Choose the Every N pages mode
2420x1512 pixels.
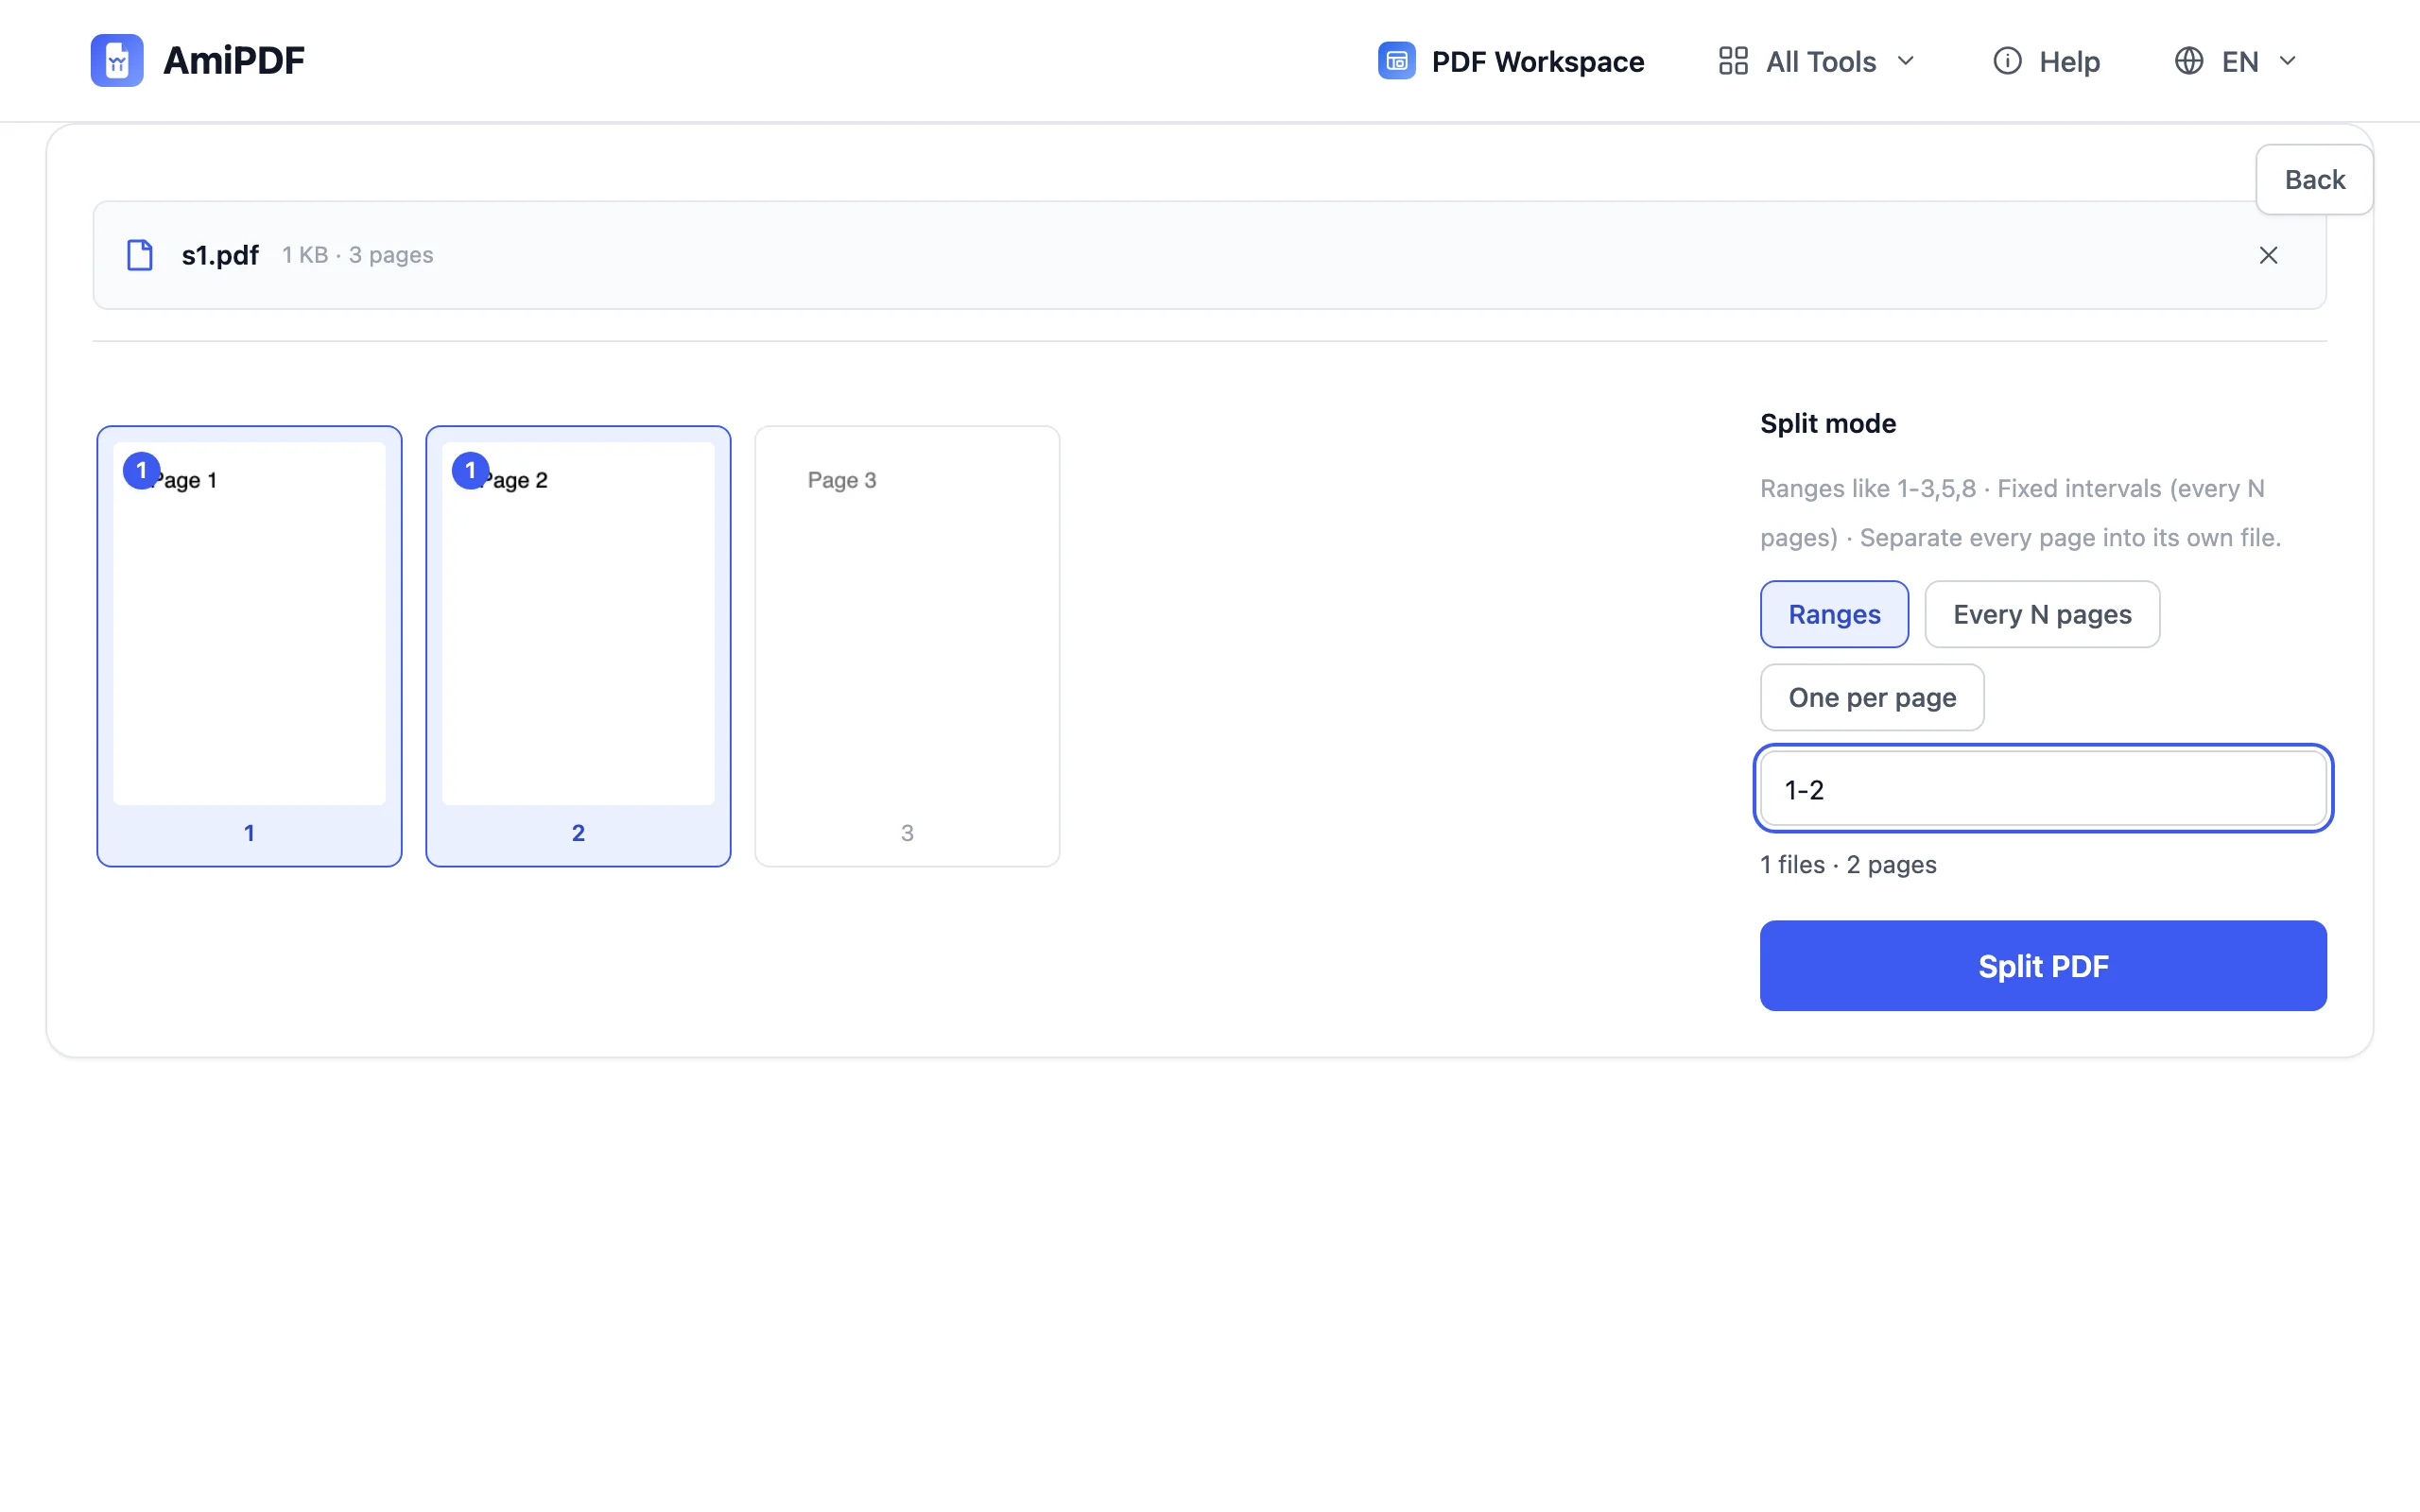(2042, 614)
